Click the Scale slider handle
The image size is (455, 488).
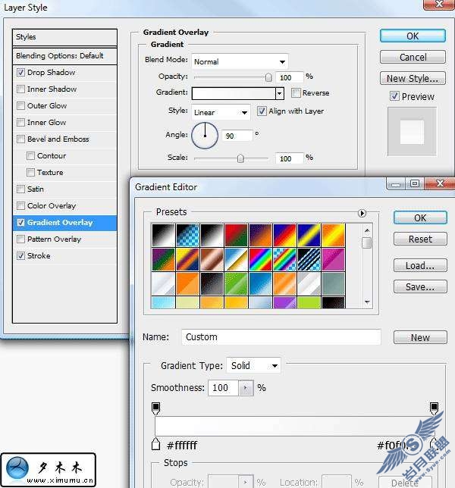coord(240,158)
